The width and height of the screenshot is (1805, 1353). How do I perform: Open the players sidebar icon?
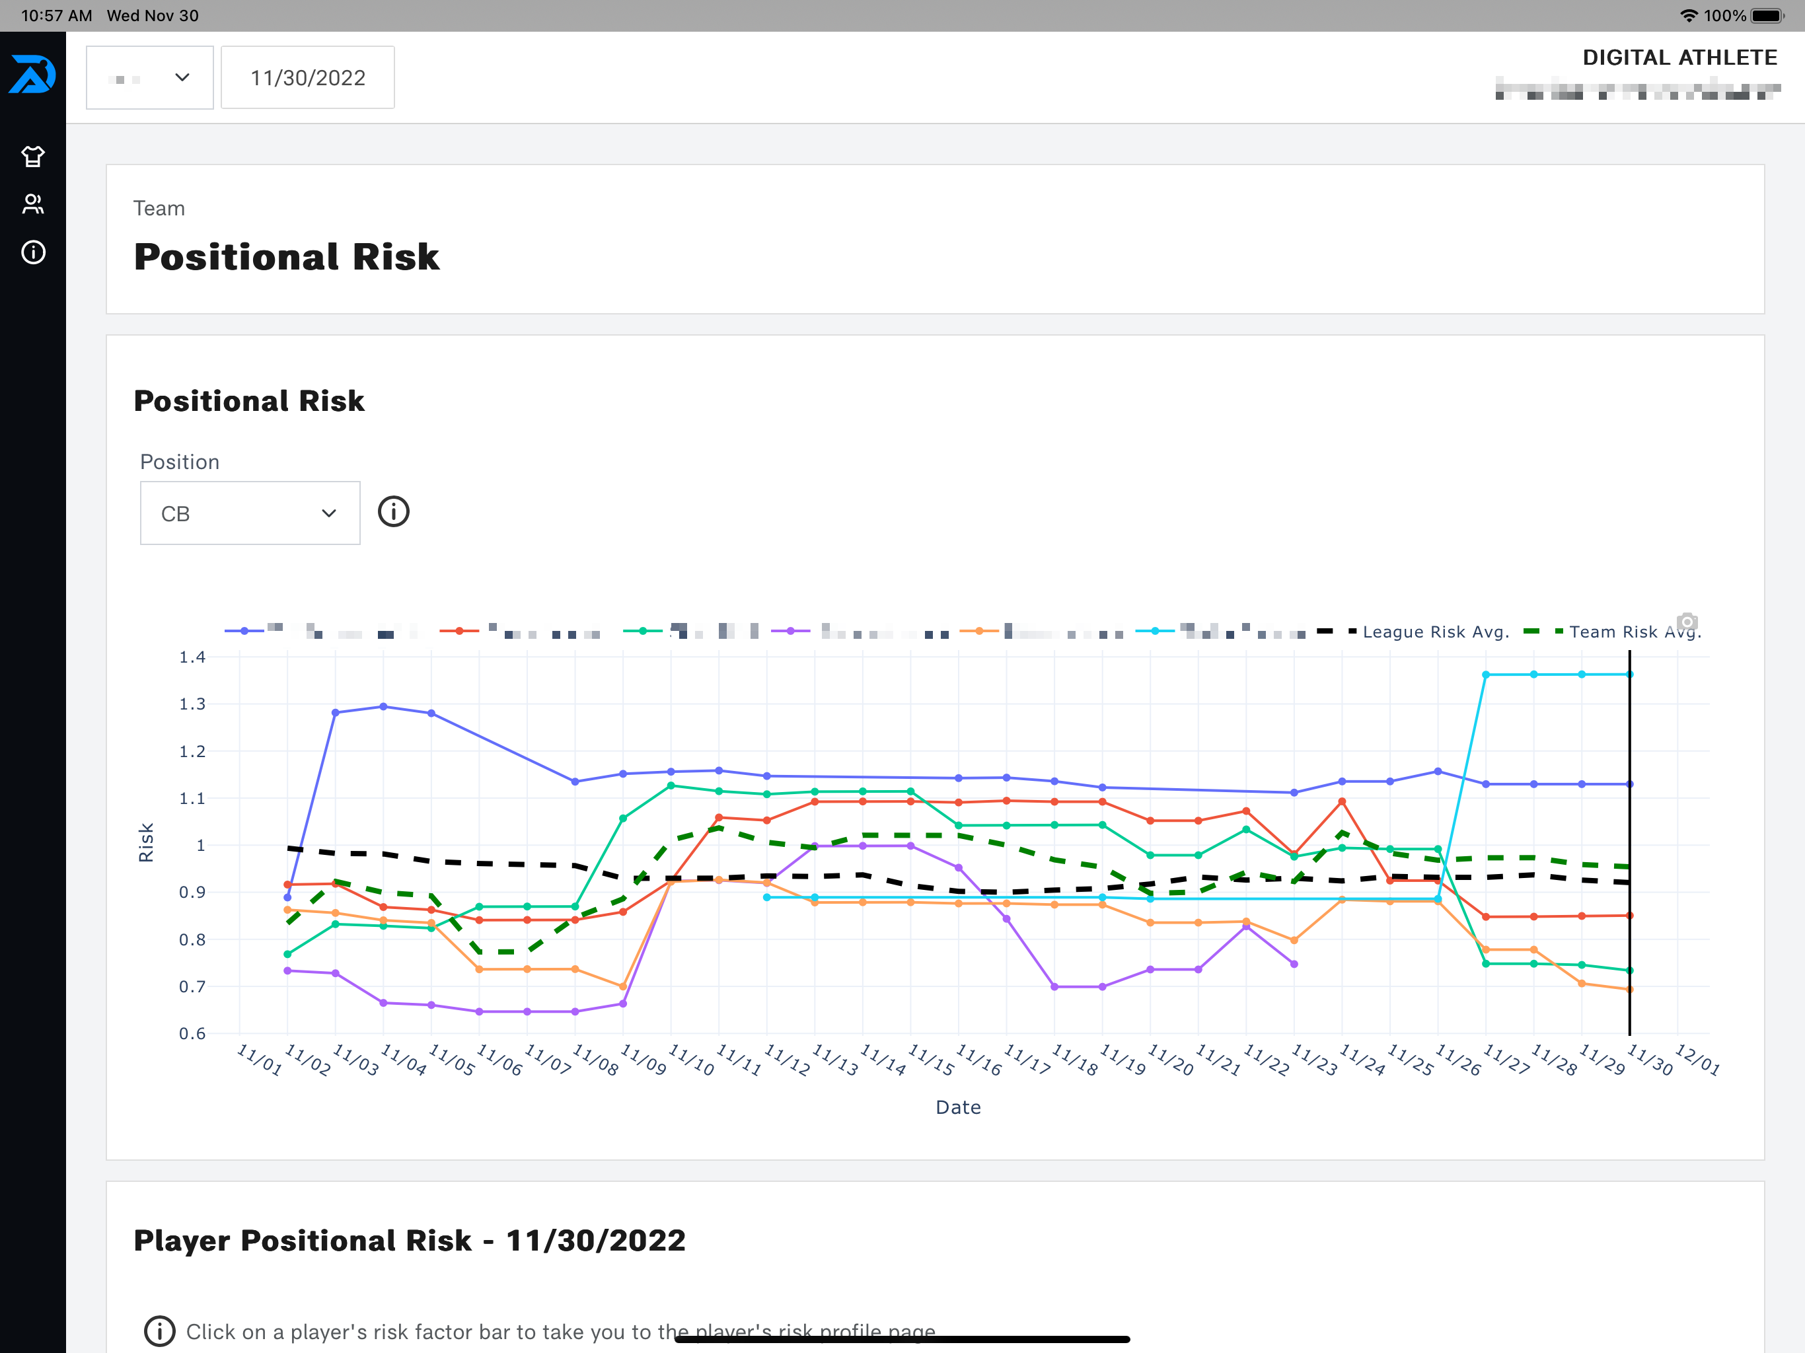[x=32, y=204]
